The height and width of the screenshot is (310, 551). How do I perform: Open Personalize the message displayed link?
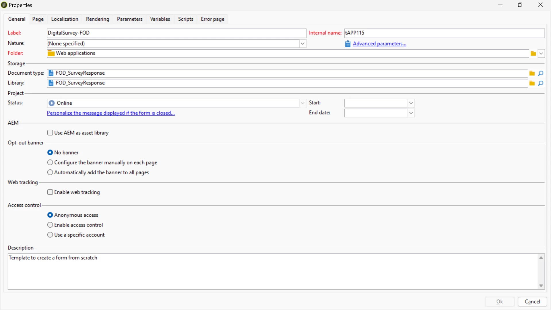[x=111, y=113]
